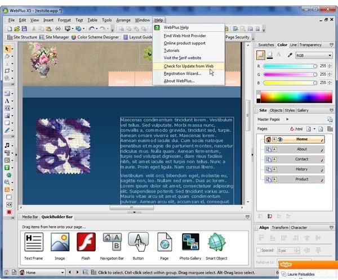Image resolution: width=338 pixels, height=280 pixels.
Task: Click the Open folder icon in toolbar
Action: coord(17,29)
